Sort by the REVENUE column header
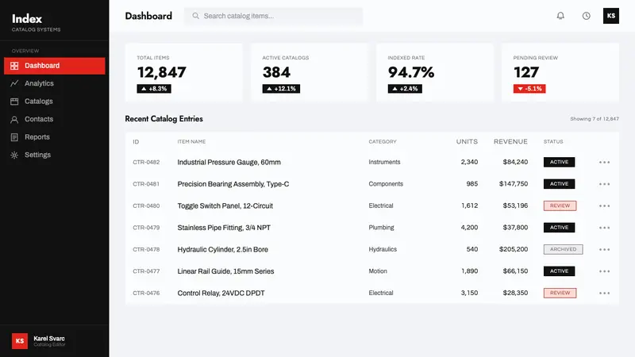This screenshot has height=357, width=635. [510, 142]
